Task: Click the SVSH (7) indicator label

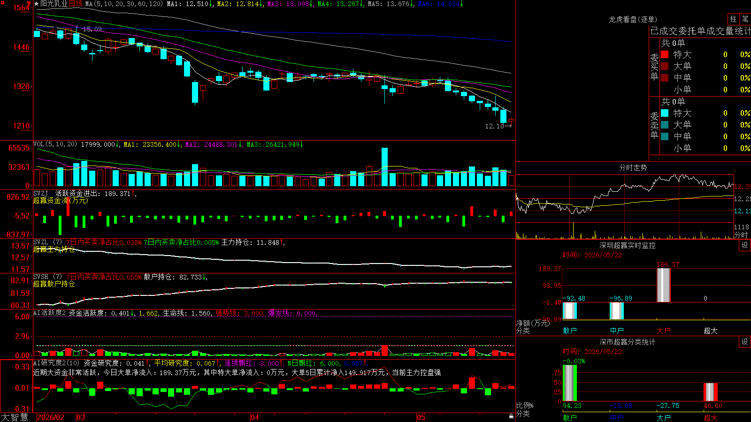Action: [47, 277]
